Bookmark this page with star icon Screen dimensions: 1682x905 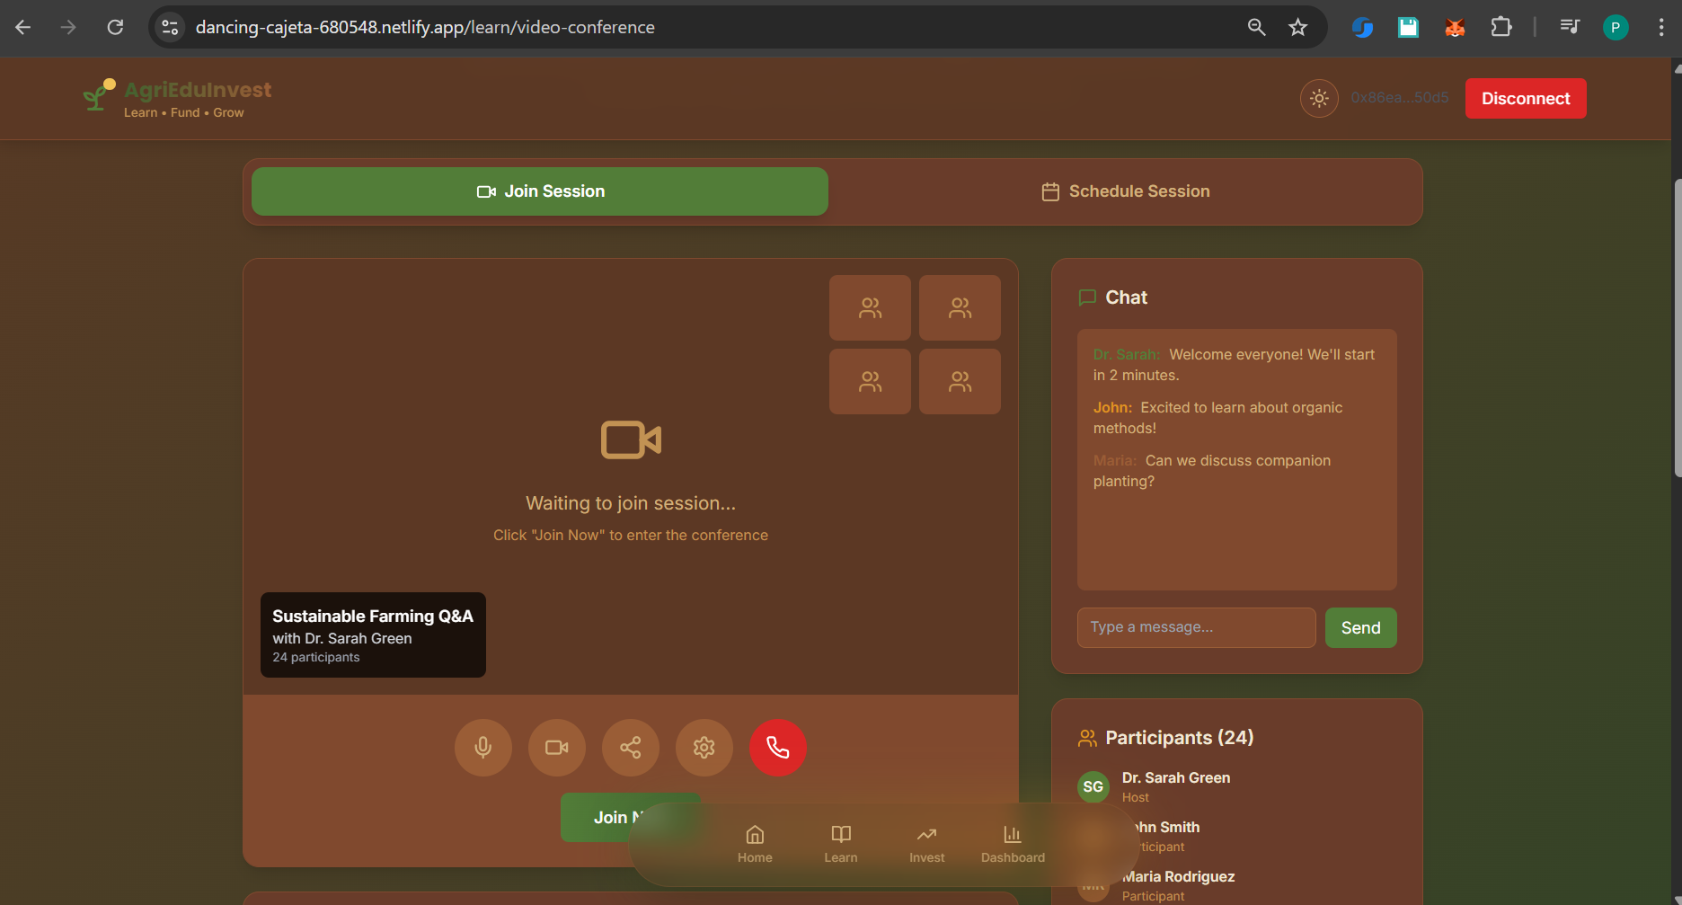(x=1297, y=27)
